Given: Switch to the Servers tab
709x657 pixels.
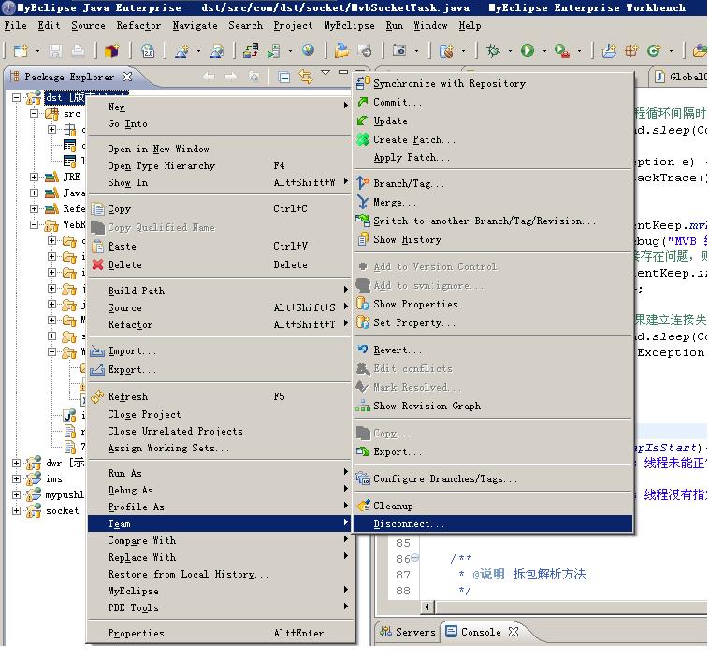Looking at the screenshot, I should click(408, 632).
